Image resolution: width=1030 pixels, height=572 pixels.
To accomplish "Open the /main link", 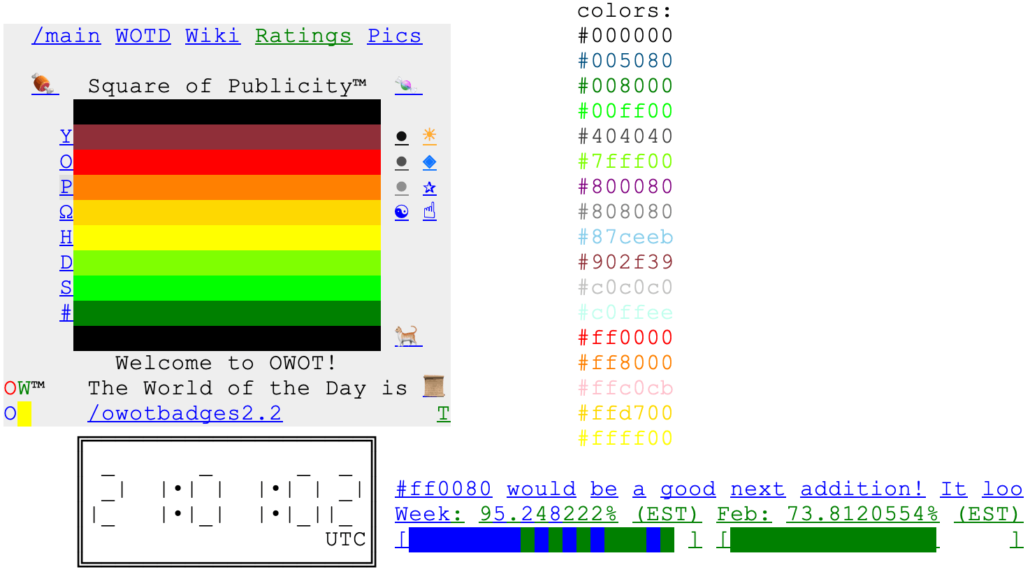I will click(x=66, y=36).
